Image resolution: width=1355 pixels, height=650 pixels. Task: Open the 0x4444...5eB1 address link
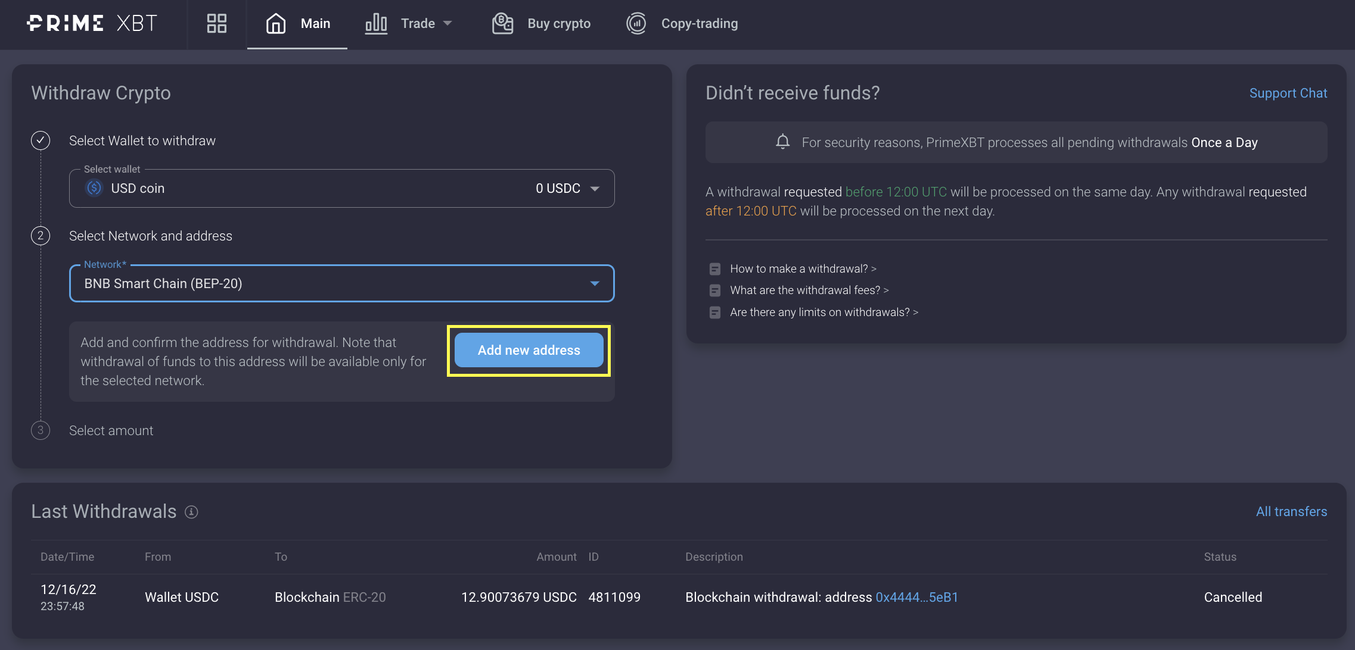click(916, 597)
